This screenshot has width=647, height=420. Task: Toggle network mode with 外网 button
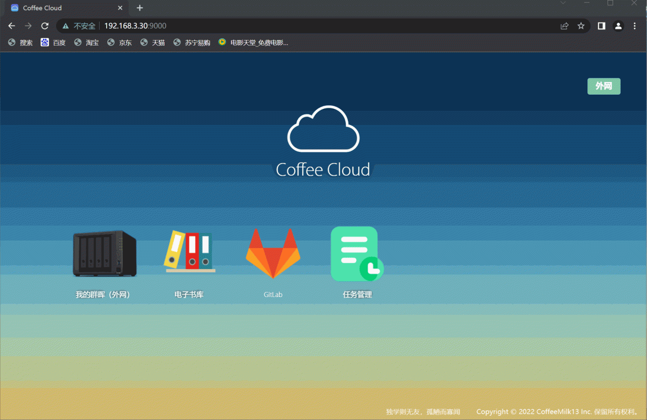click(x=604, y=86)
